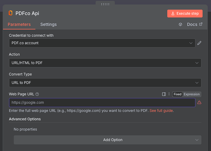This screenshot has width=211, height=151.
Task: Open the Docs external link
Action: coord(194,25)
